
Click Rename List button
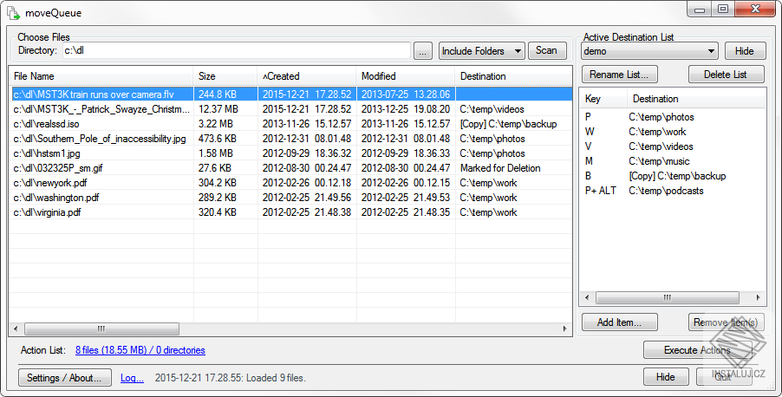(x=619, y=75)
